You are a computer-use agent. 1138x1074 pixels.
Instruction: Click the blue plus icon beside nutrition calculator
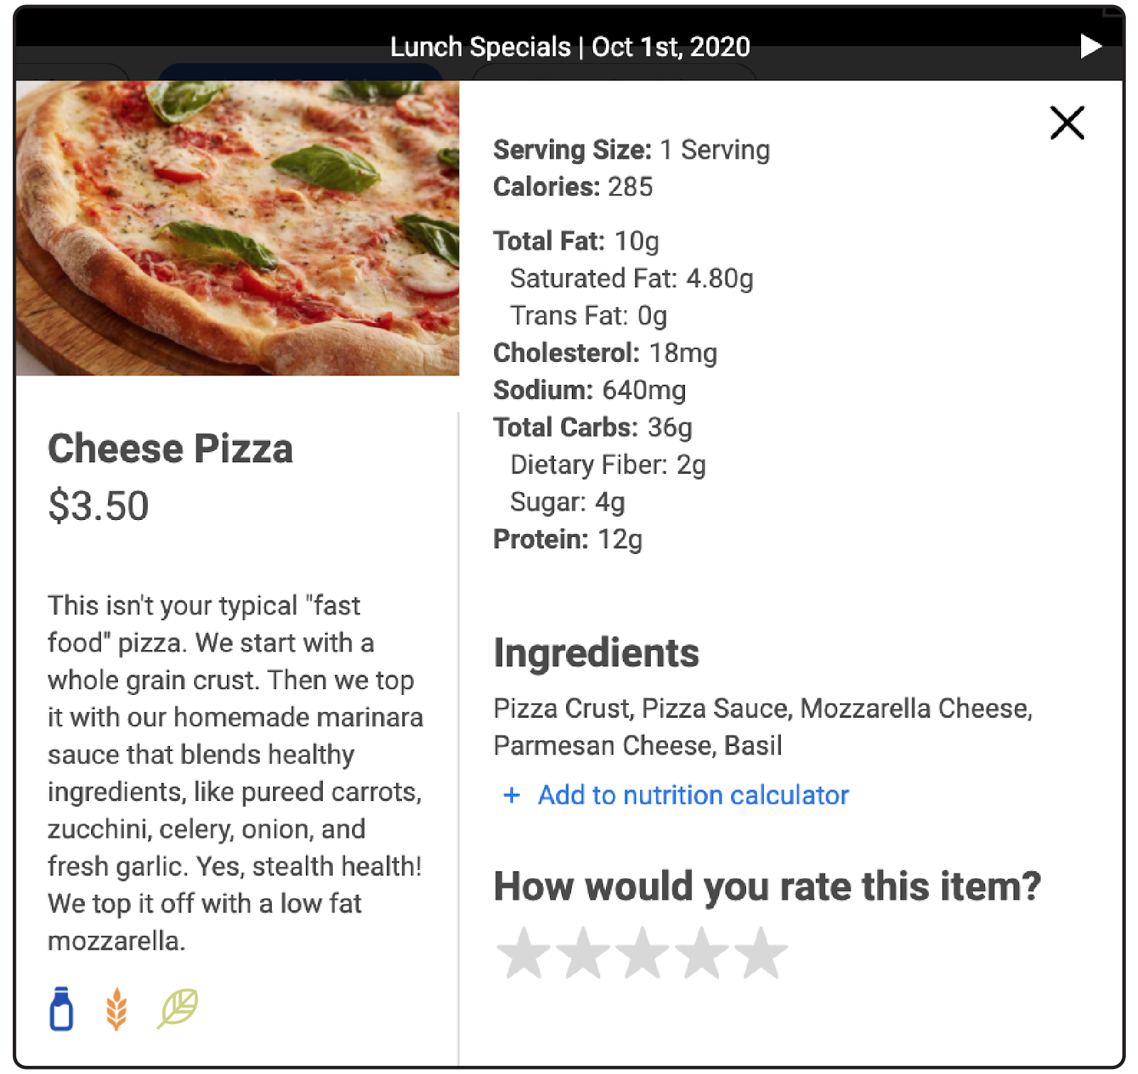point(511,795)
